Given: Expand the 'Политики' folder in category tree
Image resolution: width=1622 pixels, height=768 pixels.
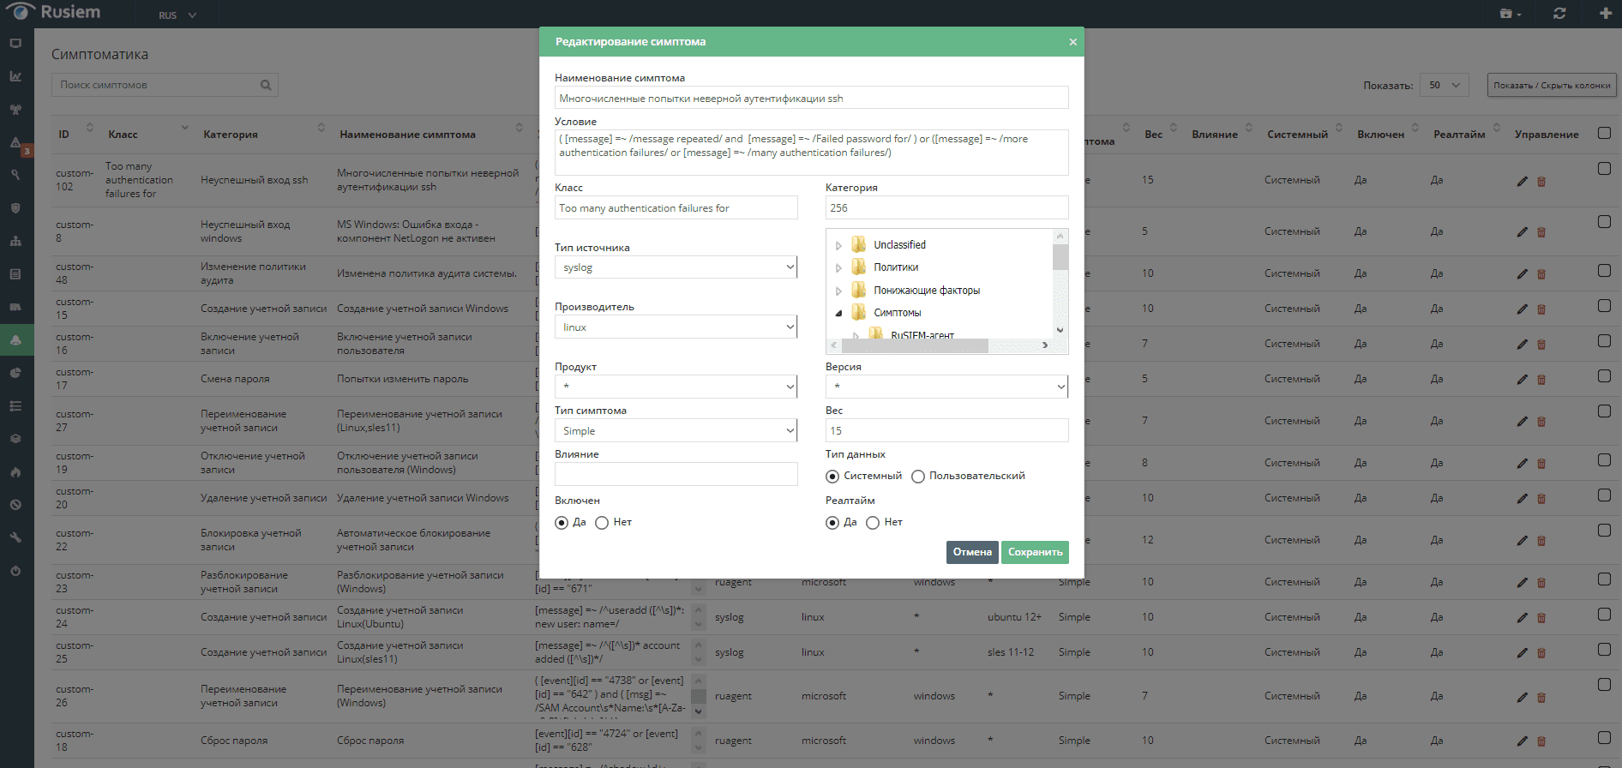Looking at the screenshot, I should click(838, 268).
